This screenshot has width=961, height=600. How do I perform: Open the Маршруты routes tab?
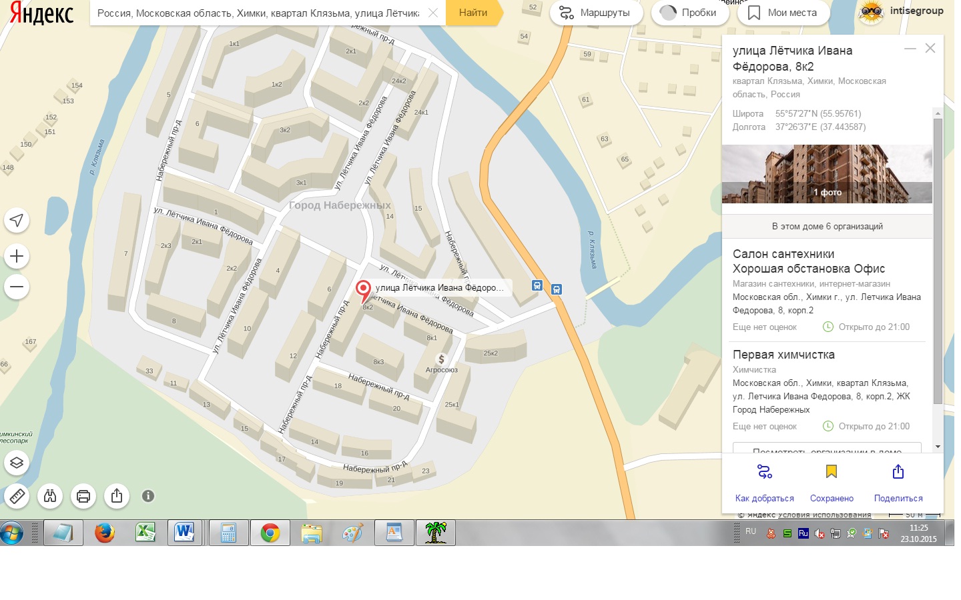[x=596, y=13]
